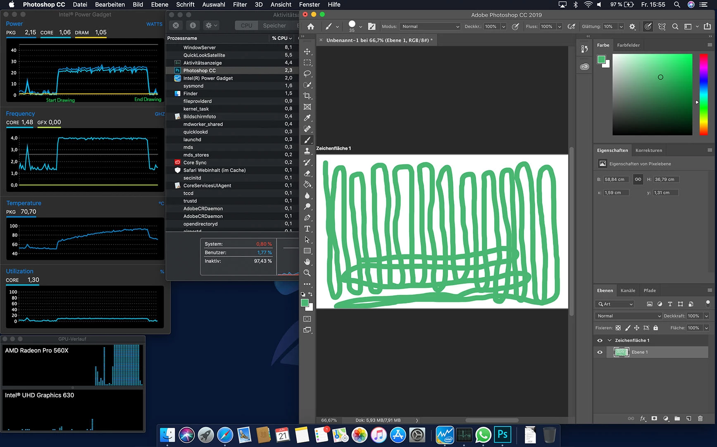Open the layer blend mode dropdown in Ebenen
Screen dimensions: 717x447
628,316
